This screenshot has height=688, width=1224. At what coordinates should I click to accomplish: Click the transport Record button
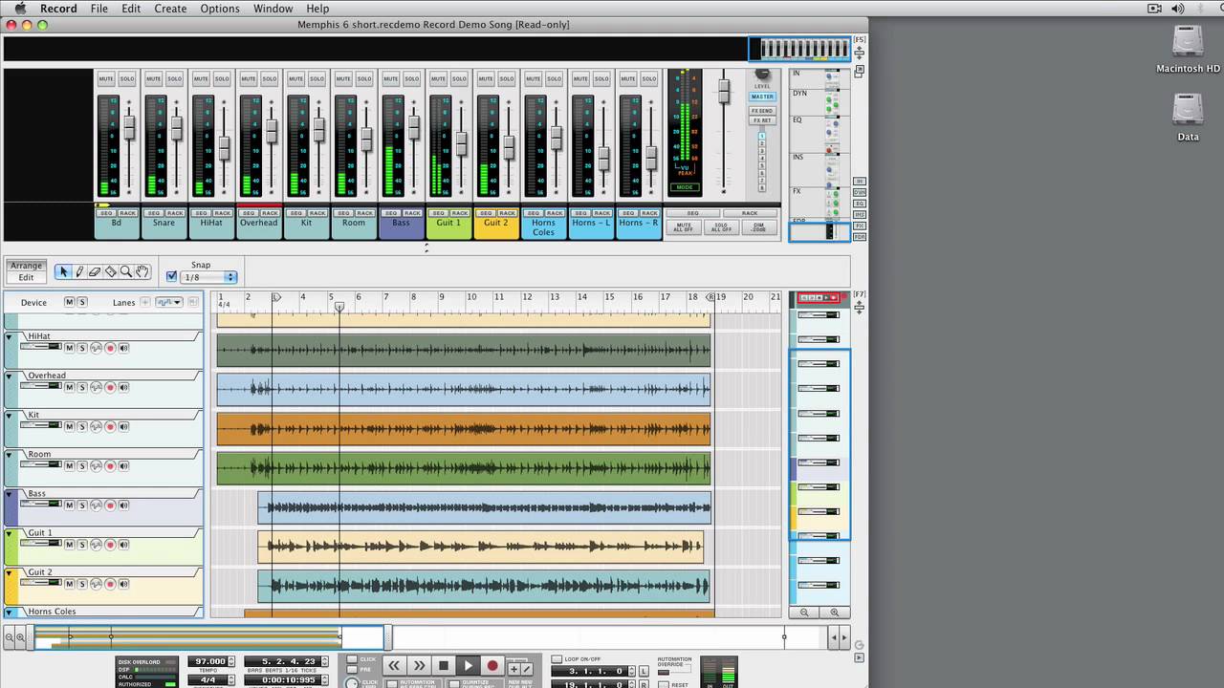[492, 666]
